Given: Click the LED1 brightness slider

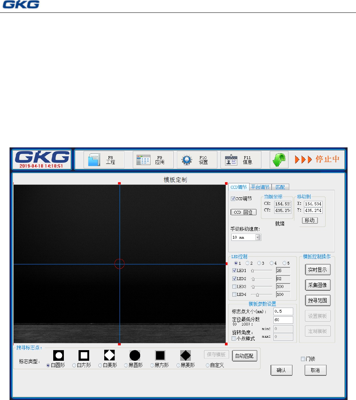Looking at the screenshot, I should click(262, 271).
